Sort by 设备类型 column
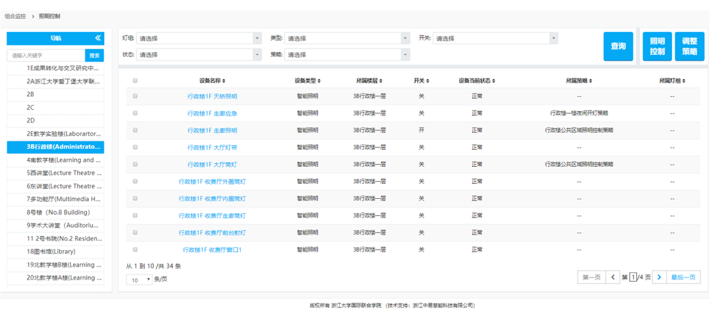This screenshot has height=313, width=714. point(307,81)
